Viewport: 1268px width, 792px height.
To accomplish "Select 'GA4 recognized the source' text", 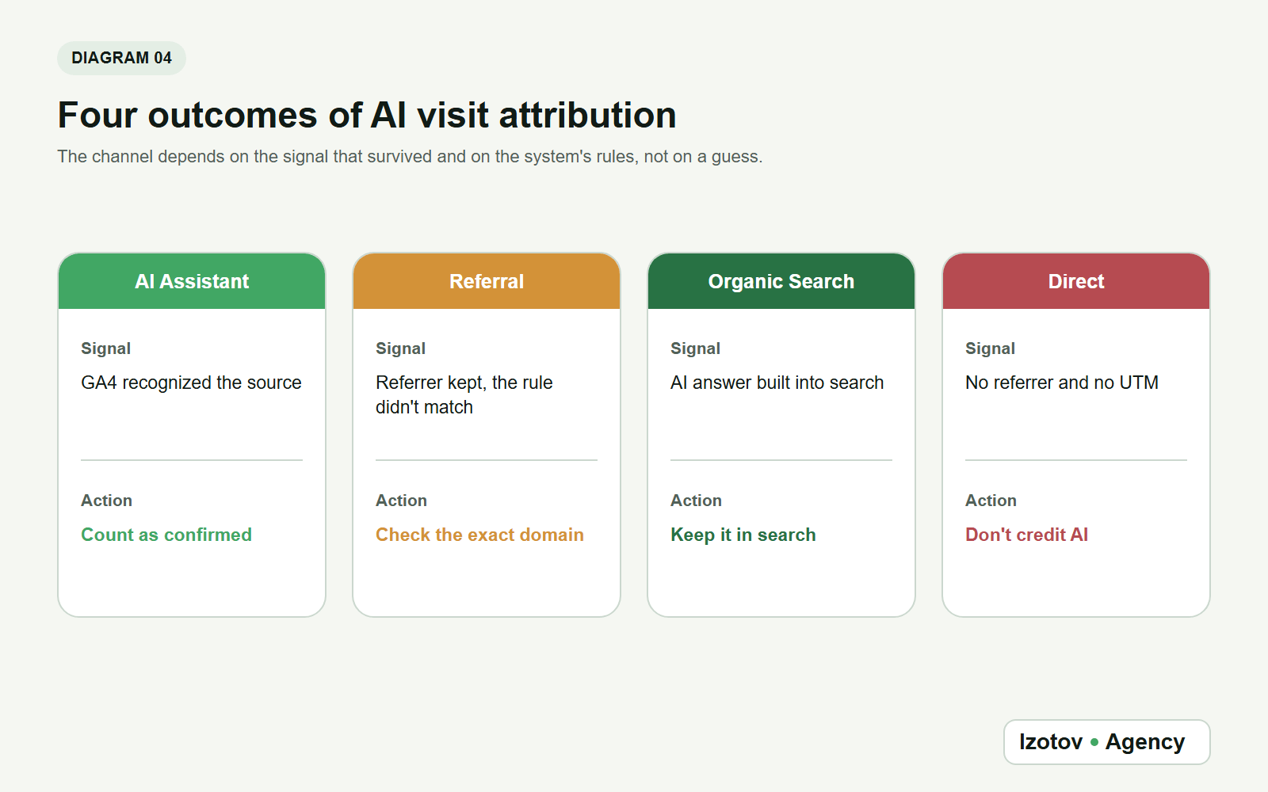I will (x=191, y=383).
